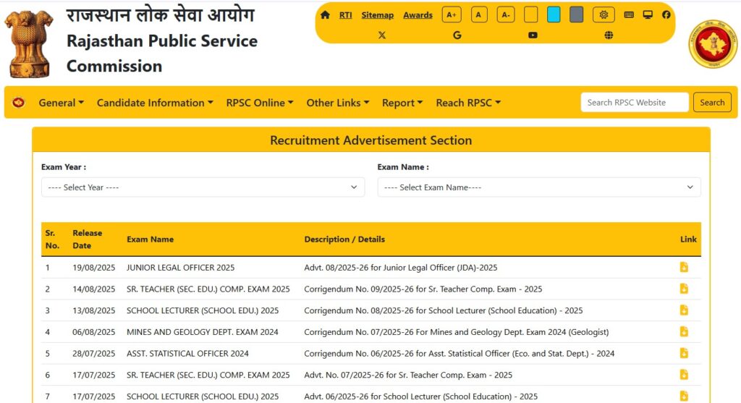
Task: Select the cyan color theme swatch
Action: coord(554,14)
